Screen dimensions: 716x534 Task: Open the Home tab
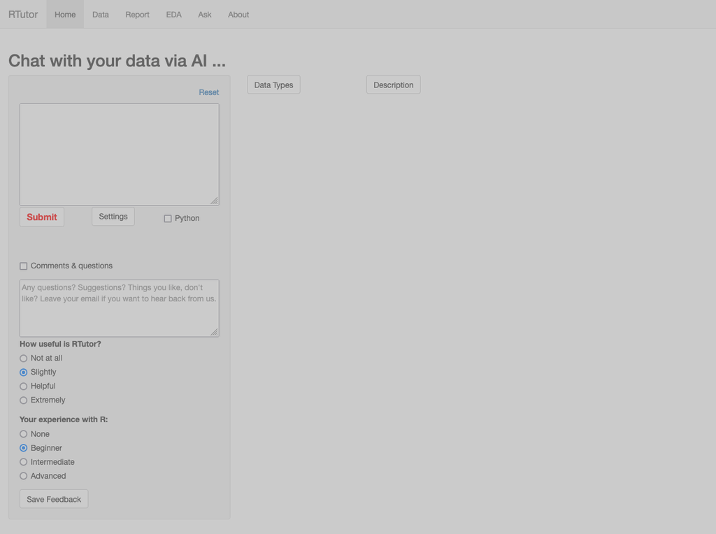pyautogui.click(x=65, y=14)
